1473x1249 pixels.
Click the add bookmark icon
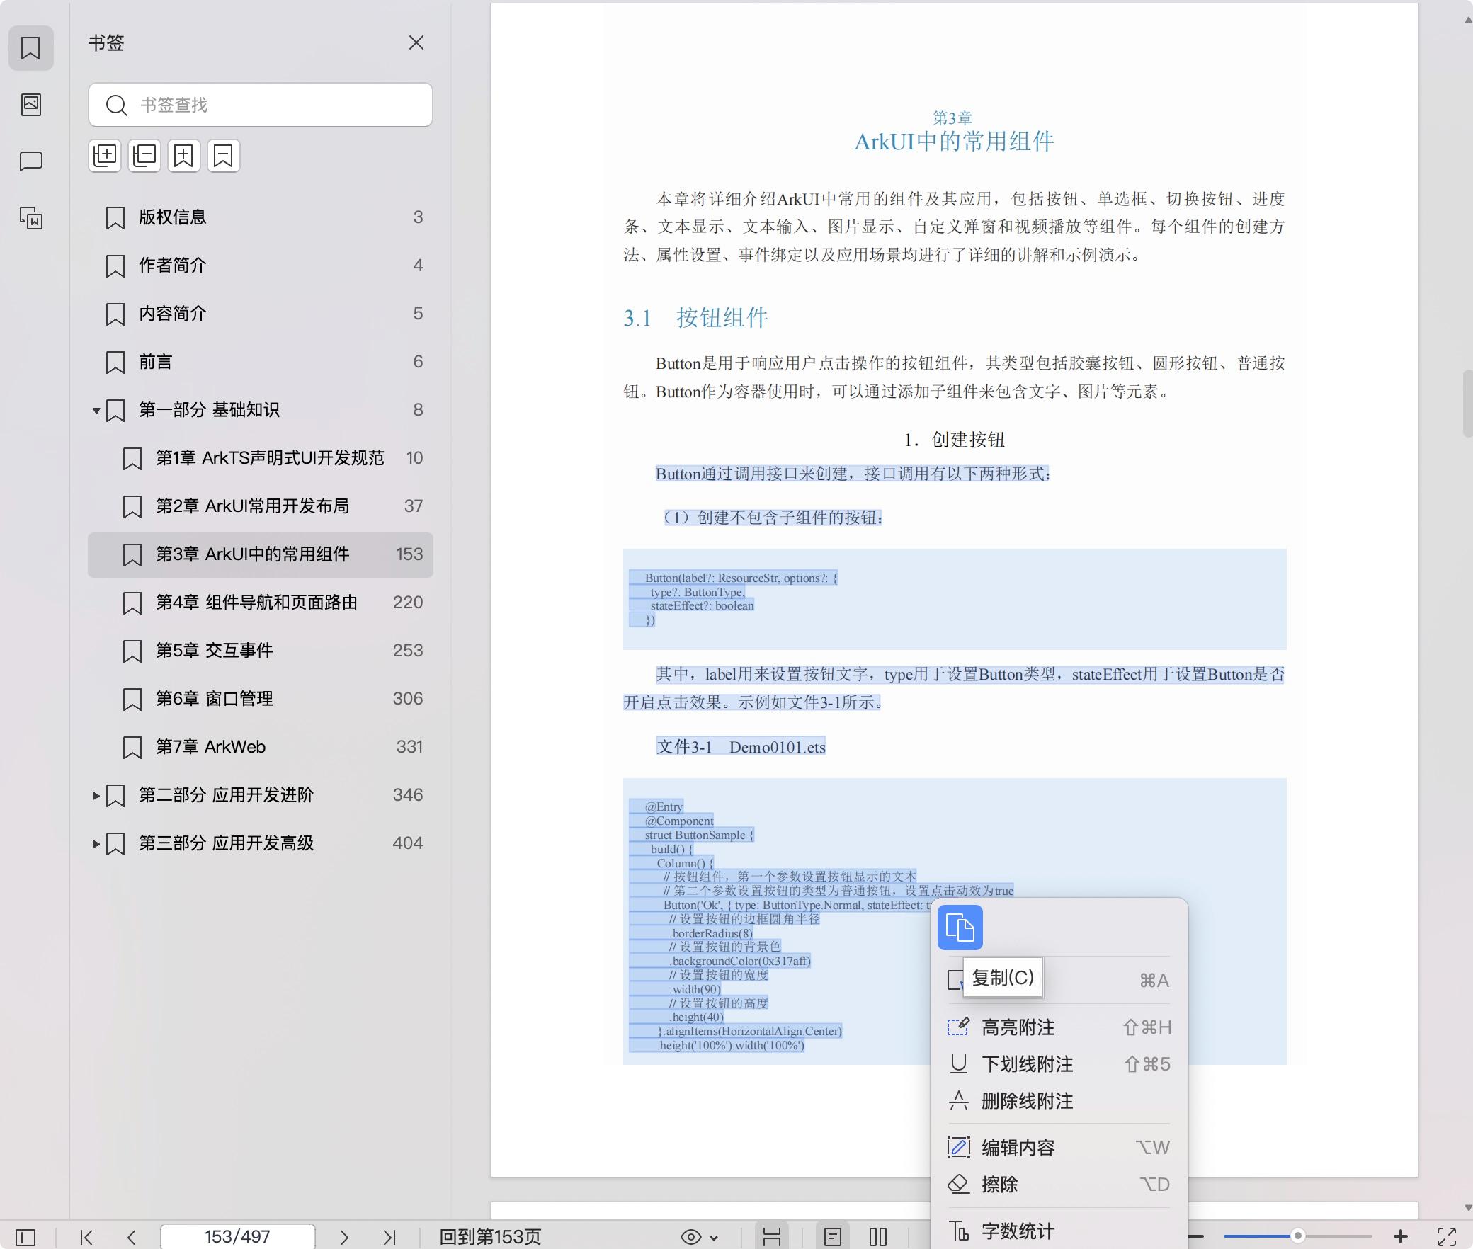click(184, 156)
